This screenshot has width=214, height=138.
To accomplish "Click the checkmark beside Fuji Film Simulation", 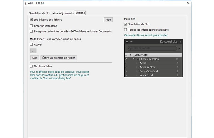I will (x=126, y=59).
